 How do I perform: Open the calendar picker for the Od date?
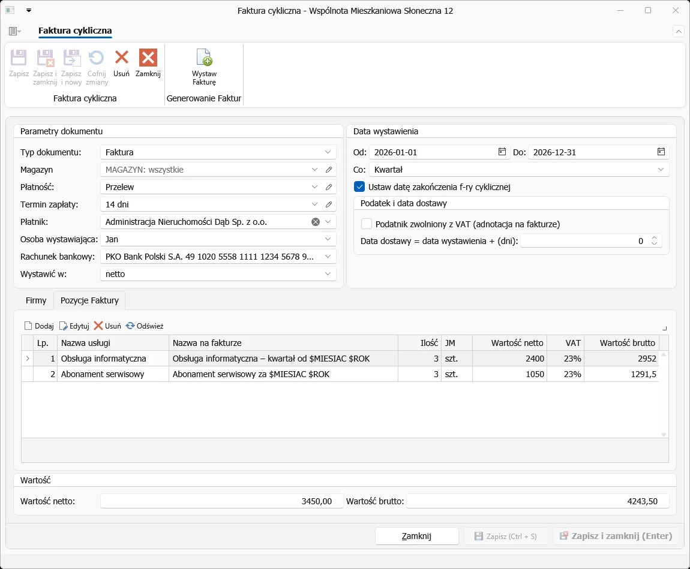[502, 152]
